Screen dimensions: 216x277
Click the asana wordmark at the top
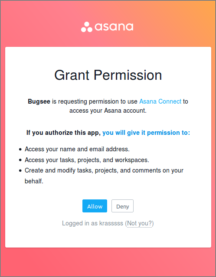pos(114,27)
